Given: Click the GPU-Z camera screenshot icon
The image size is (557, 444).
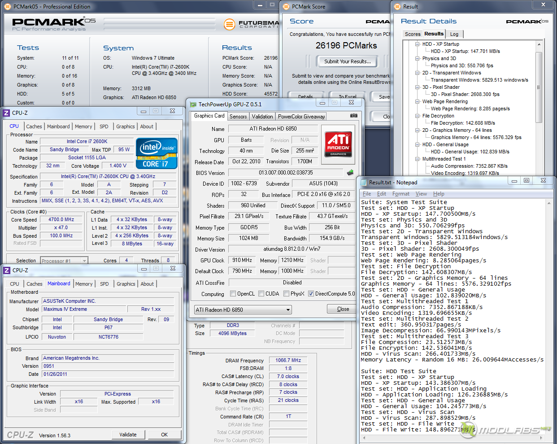Looking at the screenshot, I should pos(354,116).
